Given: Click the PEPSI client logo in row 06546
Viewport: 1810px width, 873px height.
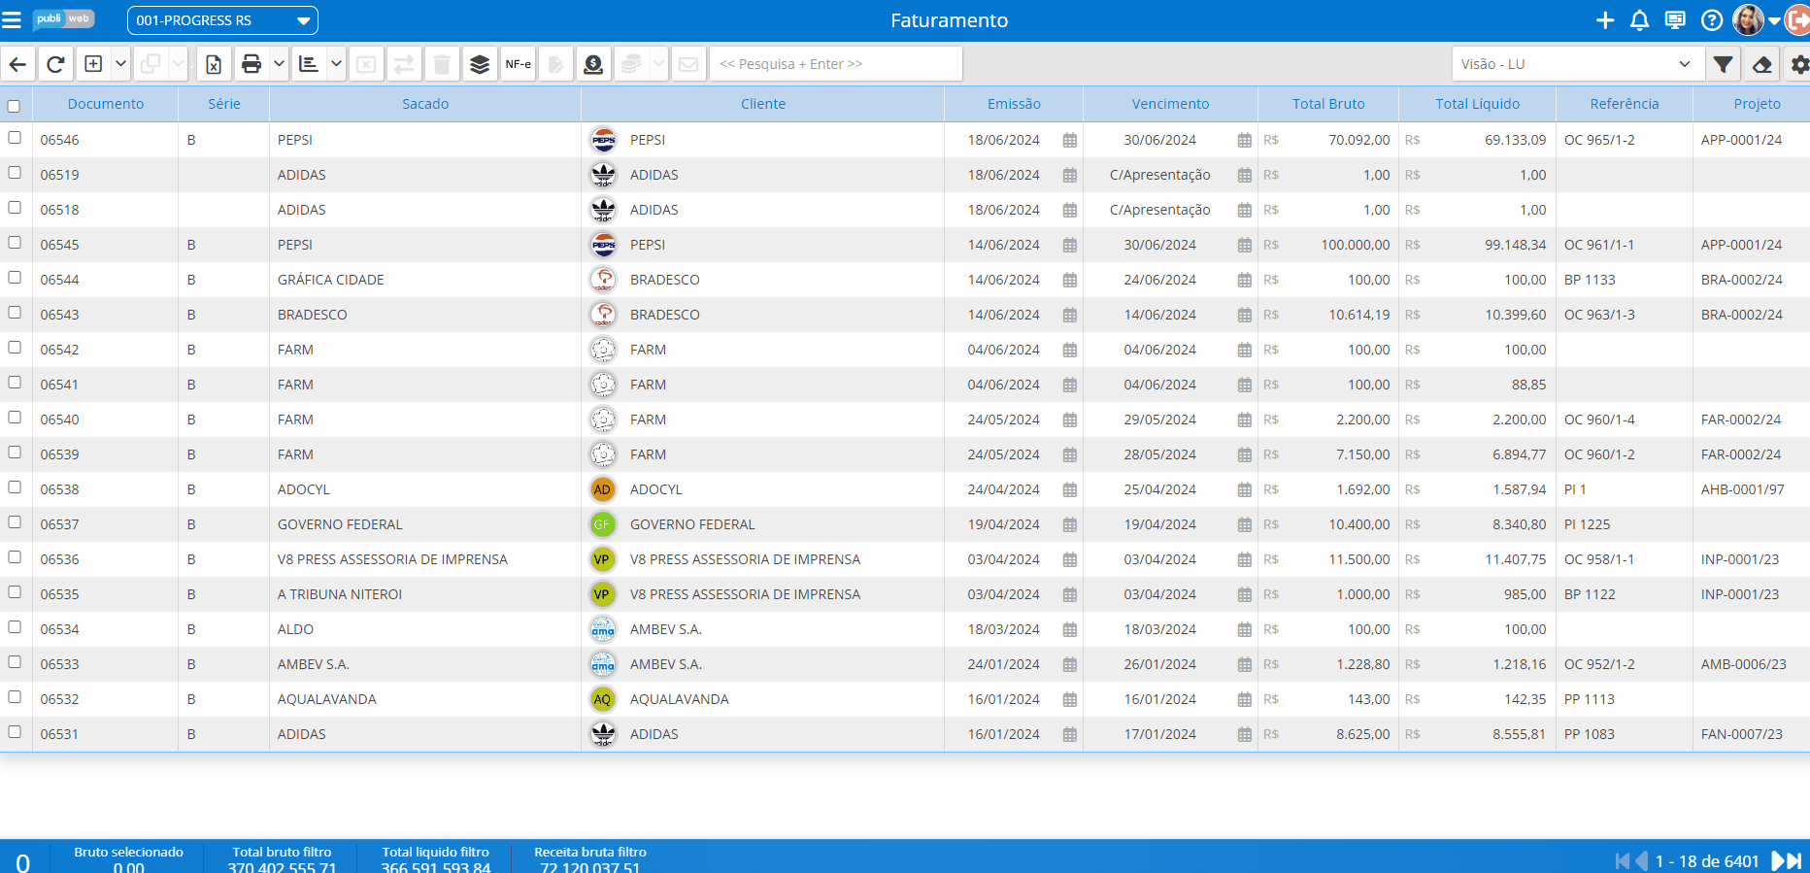Looking at the screenshot, I should [603, 140].
